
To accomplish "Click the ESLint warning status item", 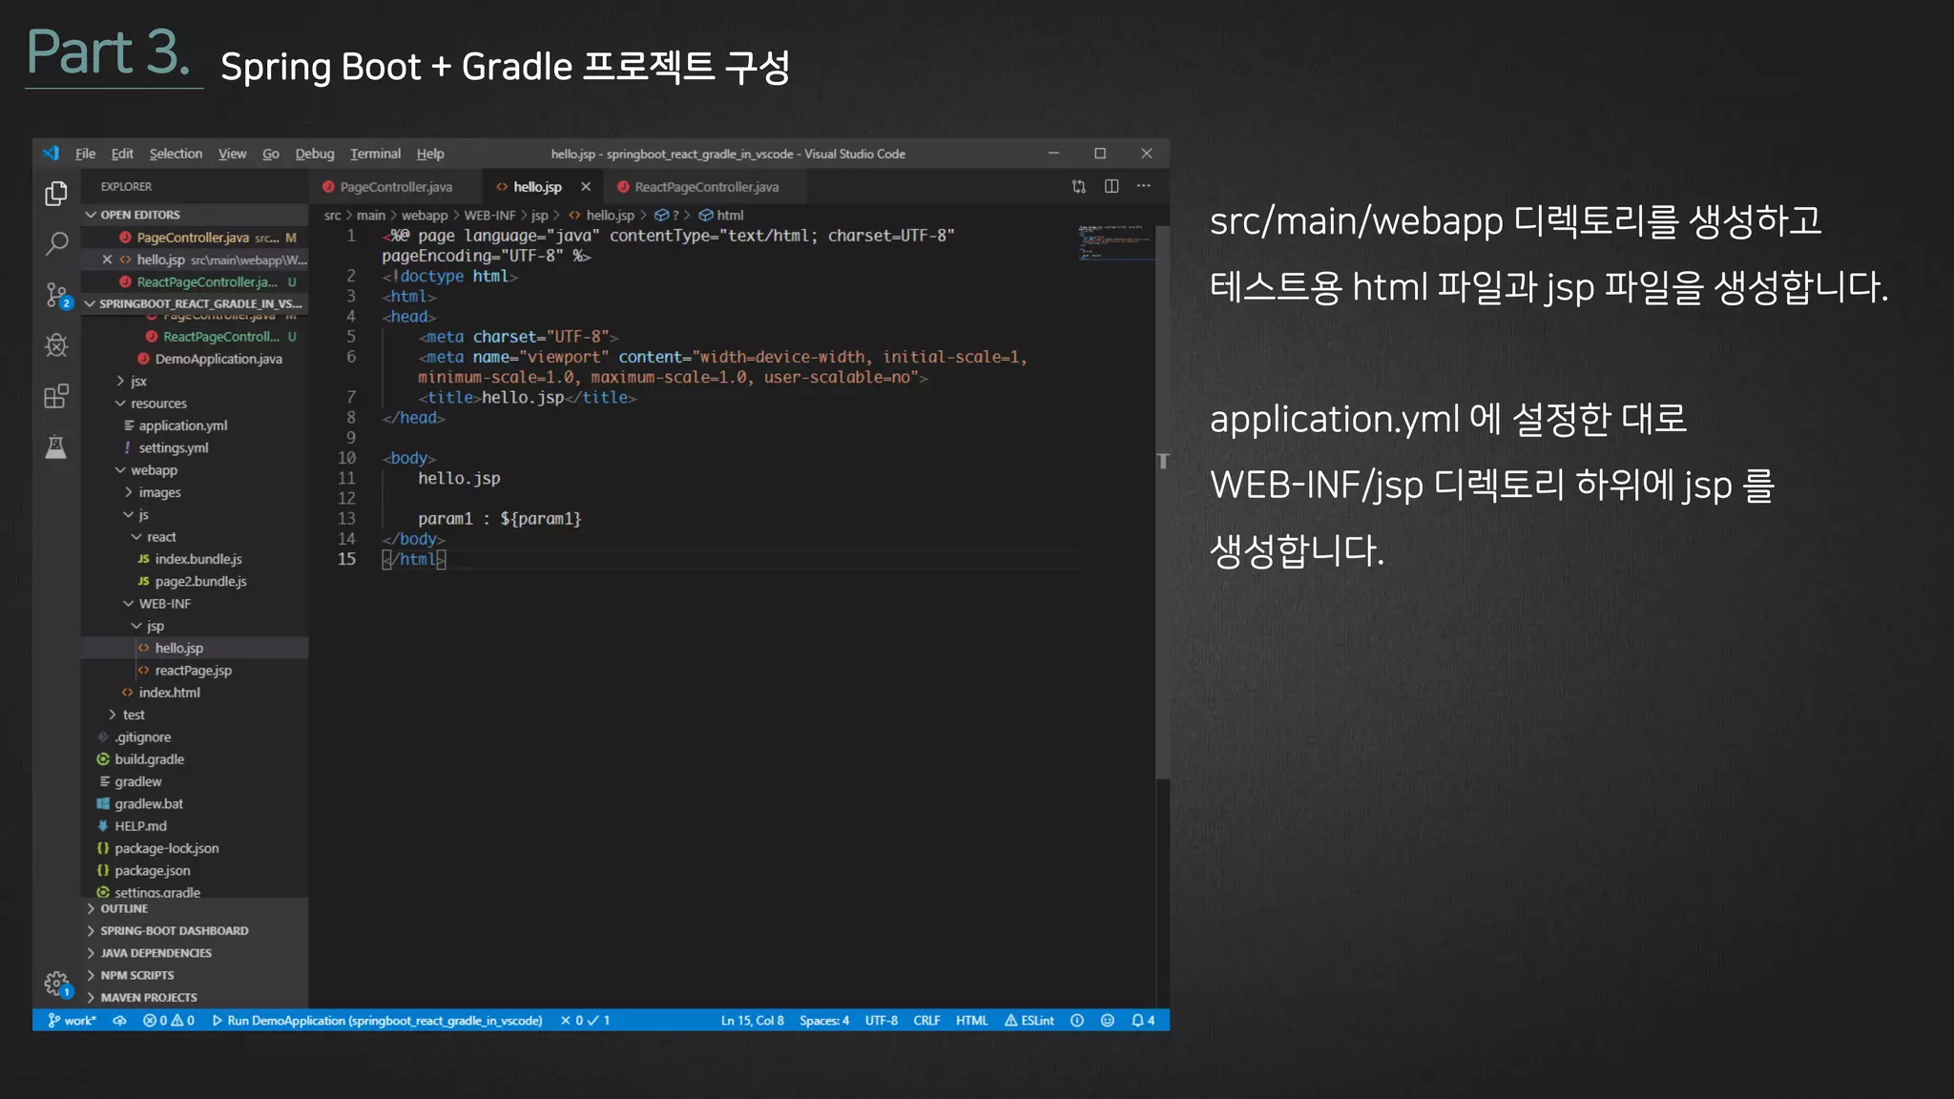I will [1029, 1021].
